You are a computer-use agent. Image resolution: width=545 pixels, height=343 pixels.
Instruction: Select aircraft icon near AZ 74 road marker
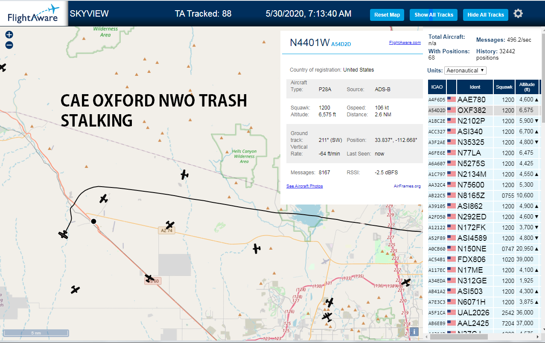coord(170,225)
